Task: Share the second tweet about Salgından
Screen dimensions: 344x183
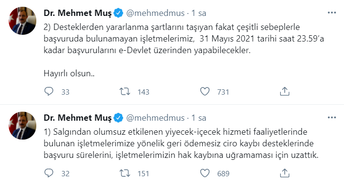Action: coord(284,173)
